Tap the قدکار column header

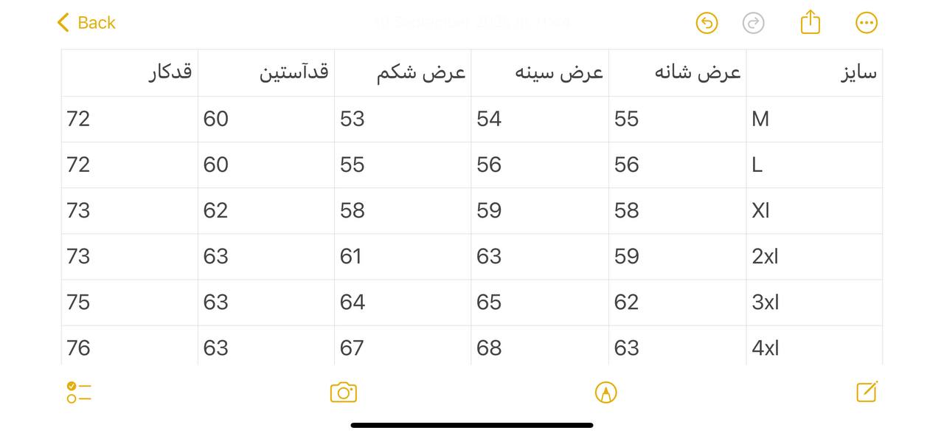tap(130, 72)
